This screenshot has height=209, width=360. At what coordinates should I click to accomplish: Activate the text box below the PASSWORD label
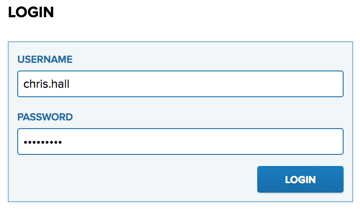coord(180,141)
